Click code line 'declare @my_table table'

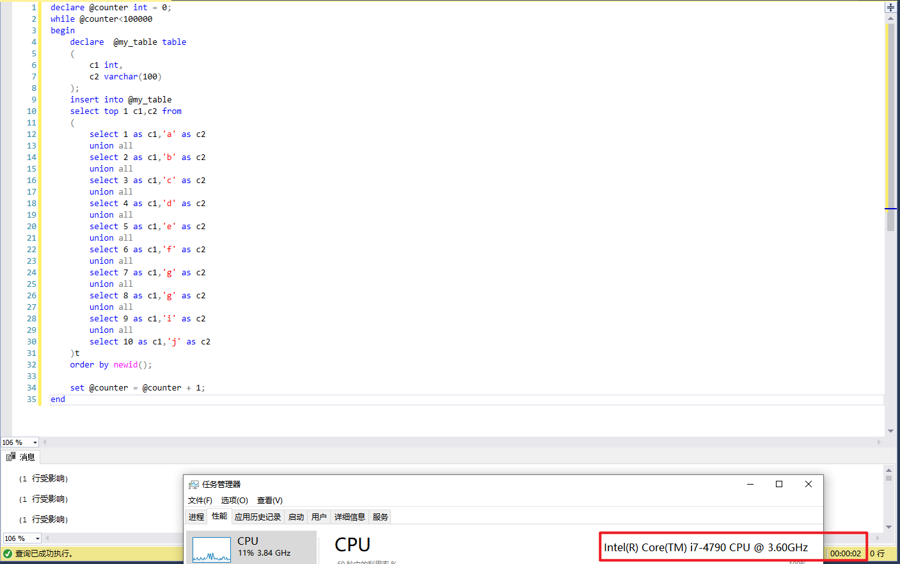click(x=128, y=42)
